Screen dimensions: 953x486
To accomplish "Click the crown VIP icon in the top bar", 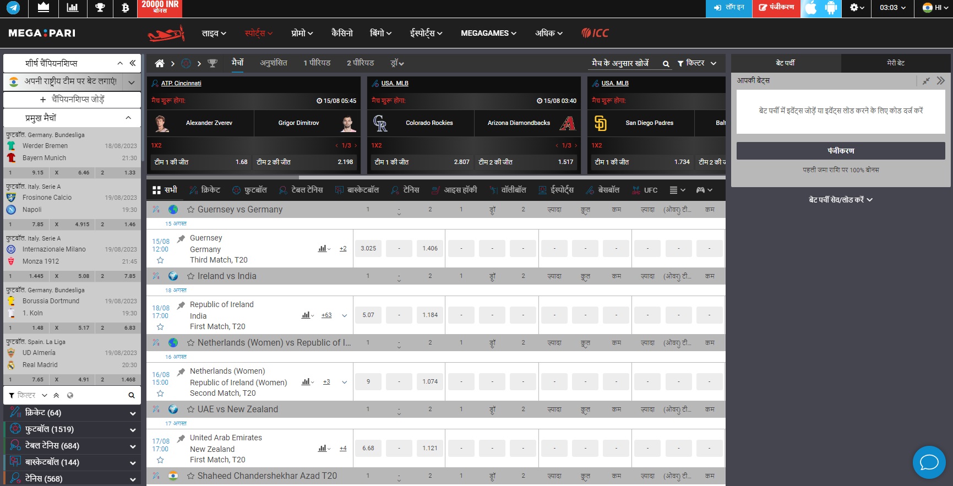I will (x=43, y=8).
